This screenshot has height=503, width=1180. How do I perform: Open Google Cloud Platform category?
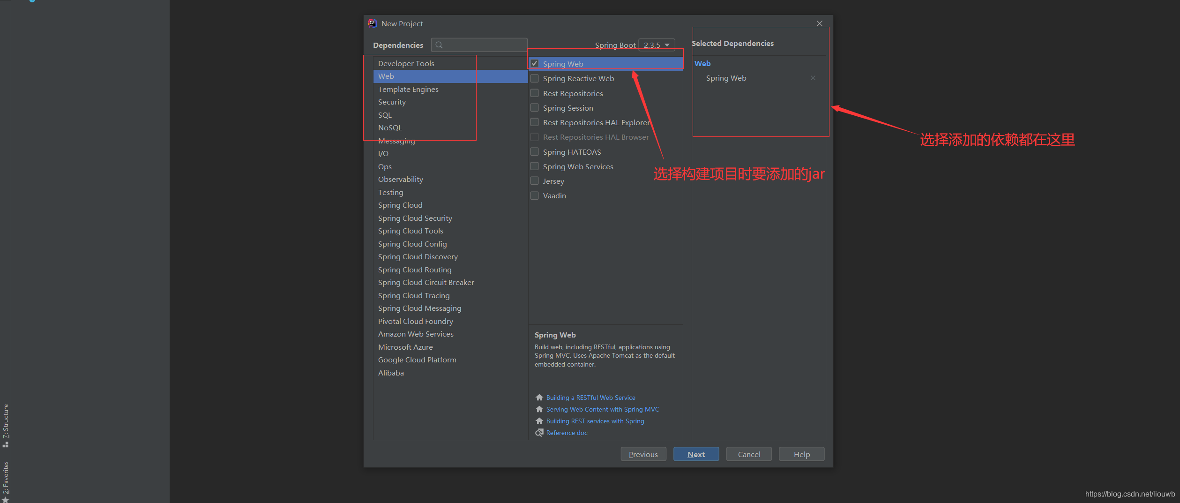pyautogui.click(x=450, y=360)
